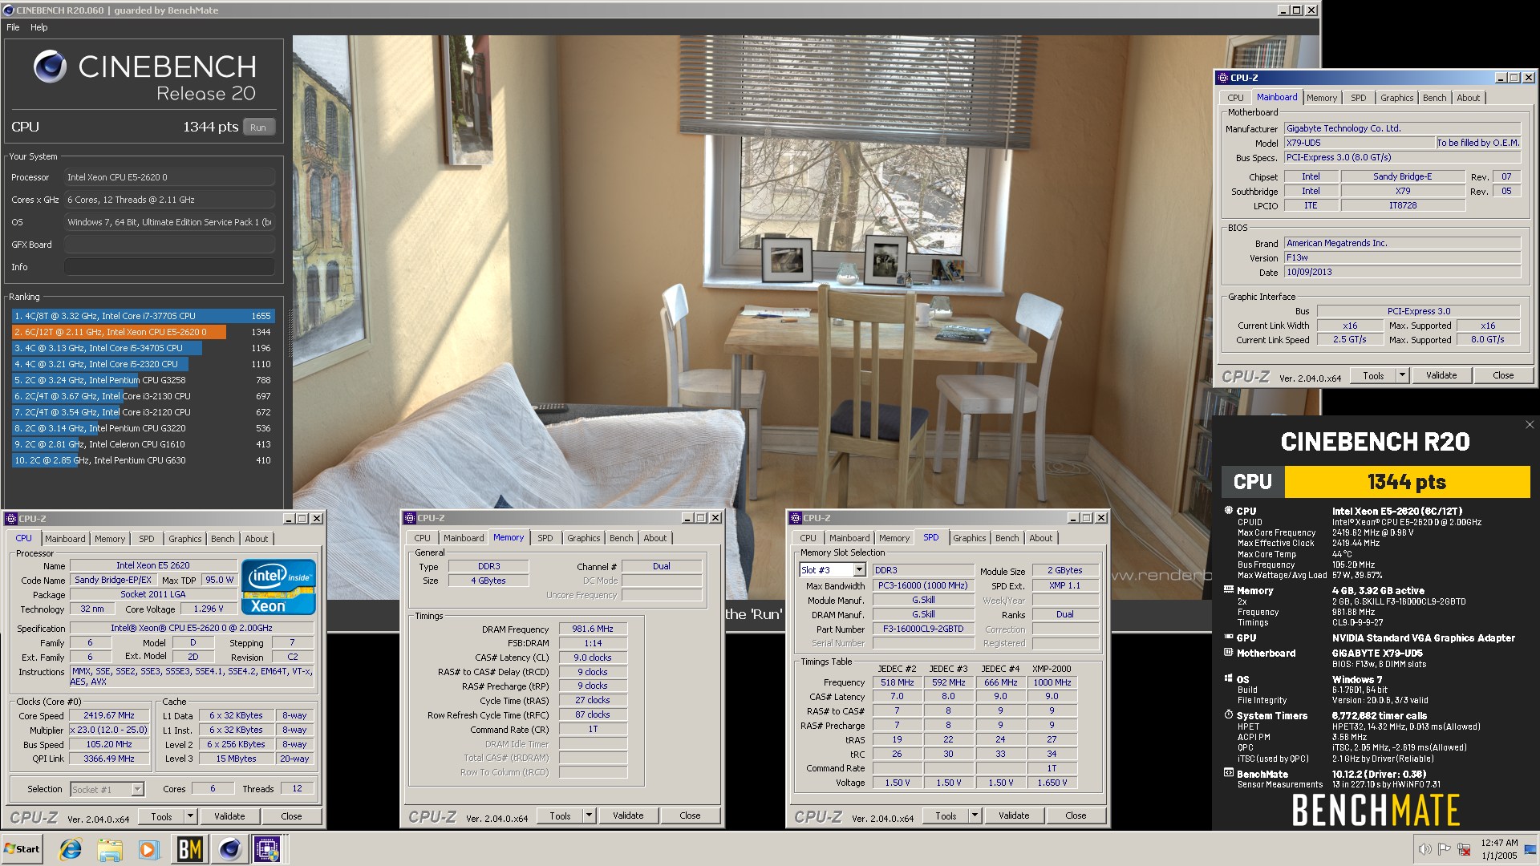This screenshot has height=866, width=1540.
Task: Click the System Timers stopwatch icon
Action: pos(1228,714)
